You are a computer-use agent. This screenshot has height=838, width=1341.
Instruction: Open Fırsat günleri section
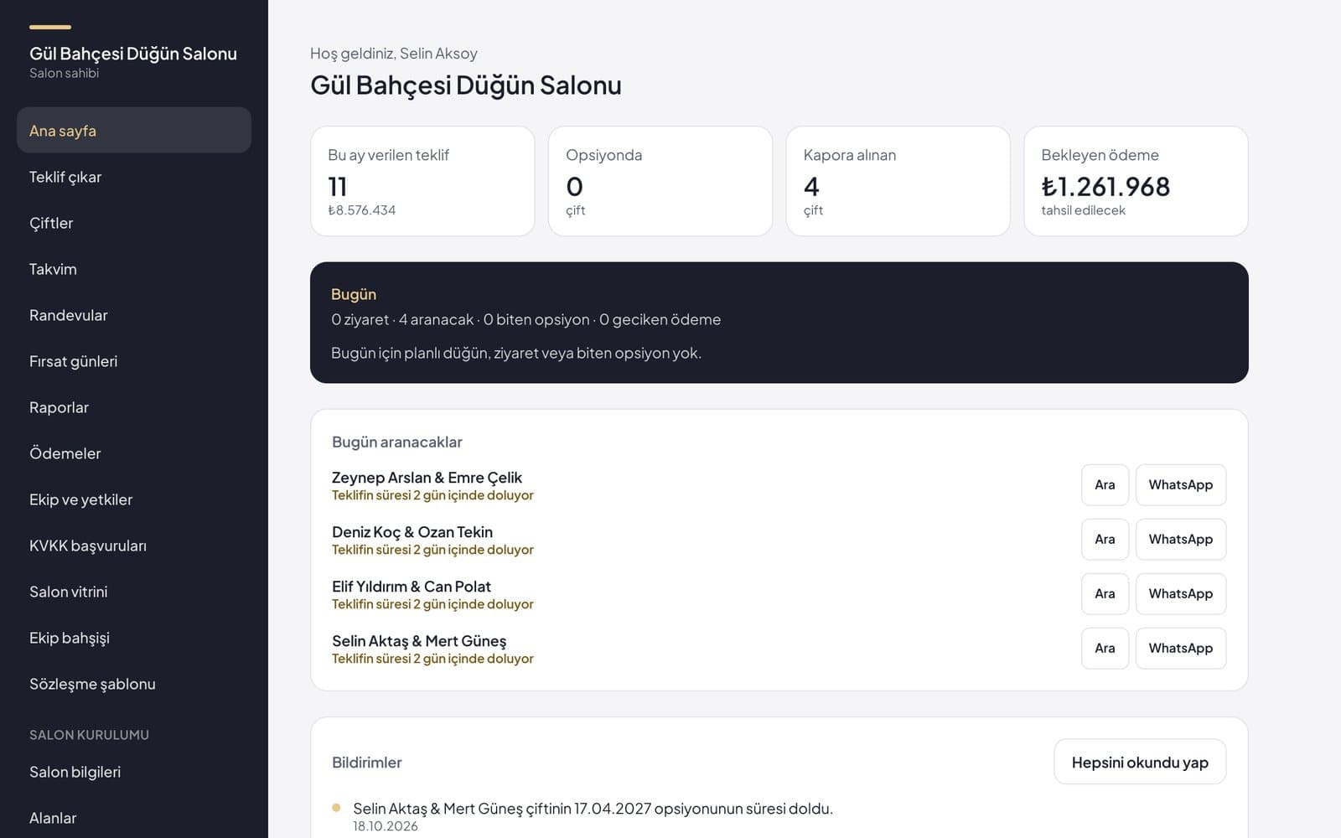(134, 361)
